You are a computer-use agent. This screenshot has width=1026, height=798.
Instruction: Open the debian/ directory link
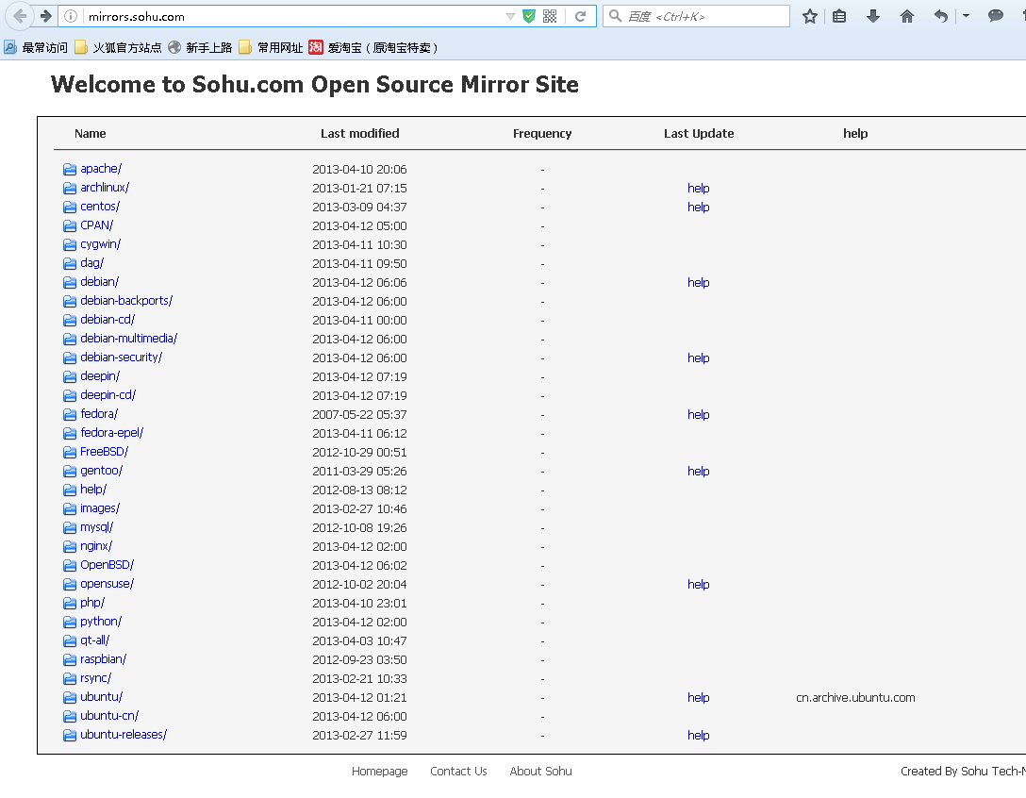tap(99, 282)
